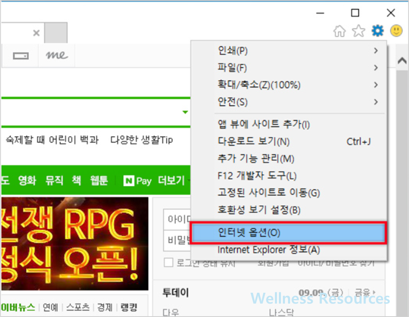Focus the 아이디 login field
Image resolution: width=409 pixels, height=317 pixels.
click(x=177, y=219)
